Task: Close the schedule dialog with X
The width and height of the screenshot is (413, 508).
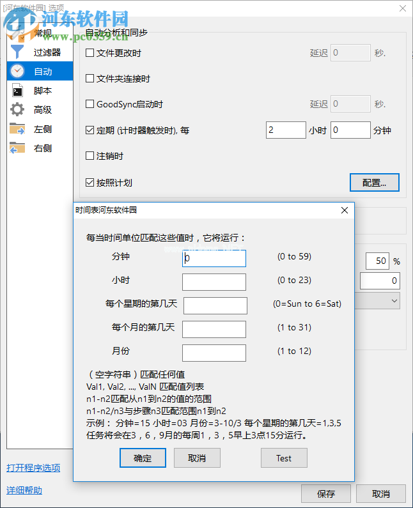Action: point(344,210)
